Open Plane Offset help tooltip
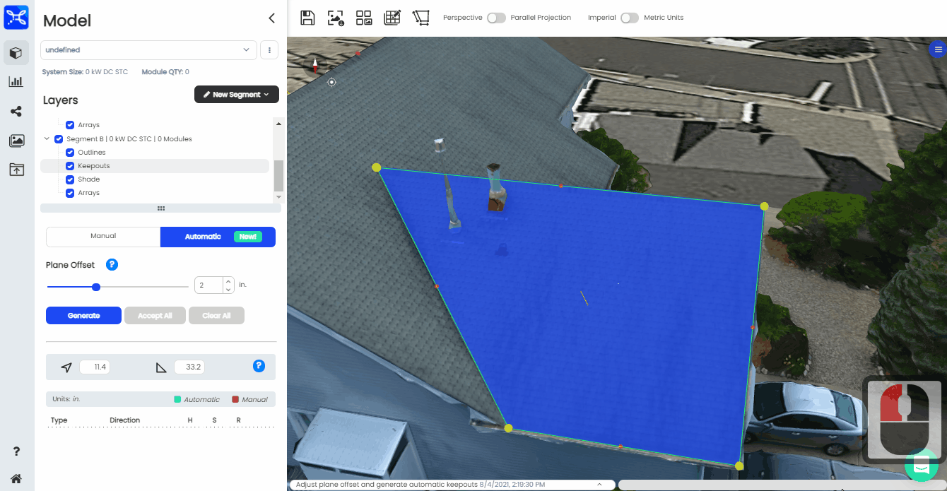 (x=112, y=265)
